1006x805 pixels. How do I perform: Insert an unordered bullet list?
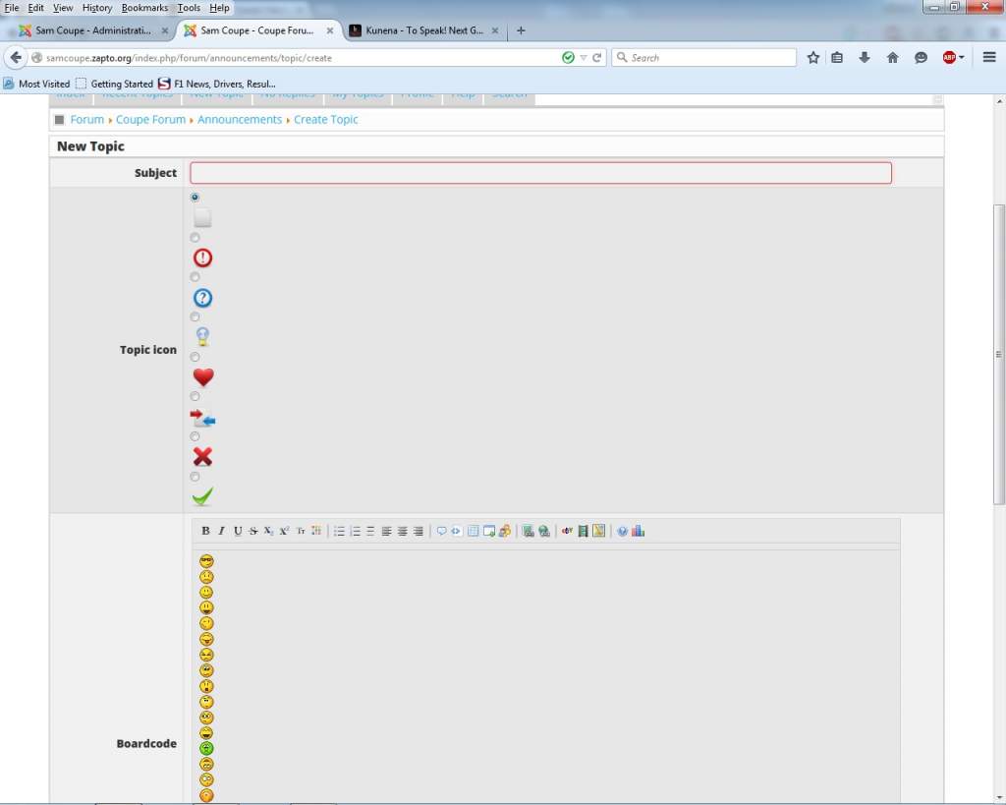click(x=339, y=531)
